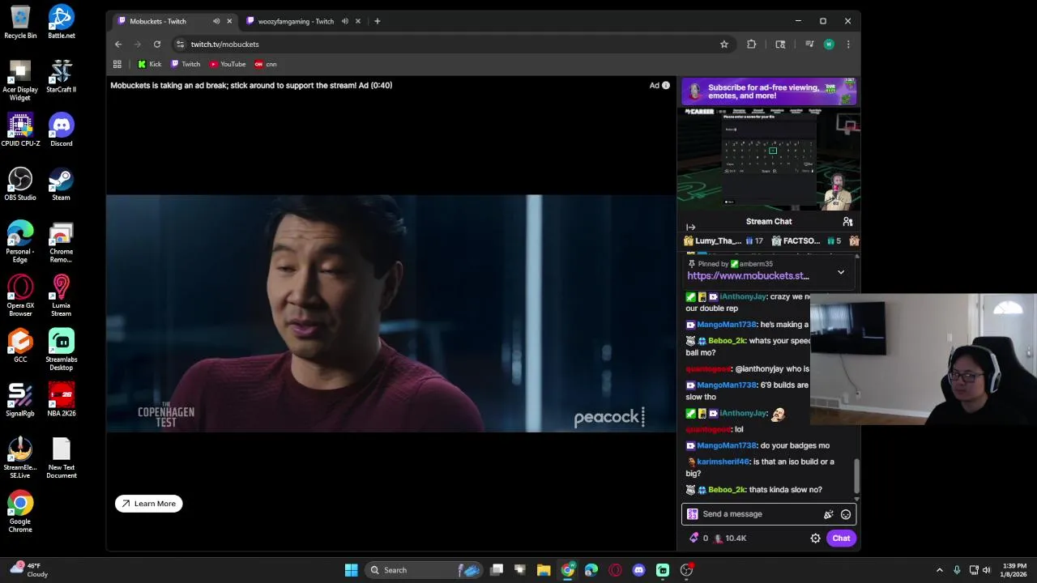Open CPUID CPU-Z desktop icon

tap(20, 130)
